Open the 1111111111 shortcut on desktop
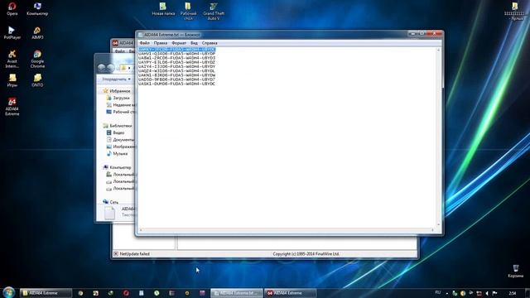Viewport: 530px width, 298px height. click(x=514, y=11)
